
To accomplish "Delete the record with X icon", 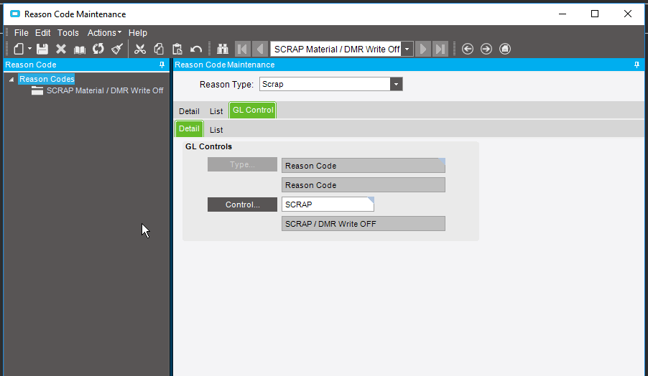I will tap(61, 49).
